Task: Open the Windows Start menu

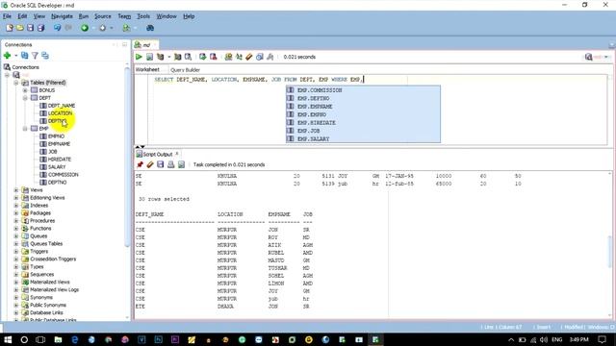Action: [8, 339]
